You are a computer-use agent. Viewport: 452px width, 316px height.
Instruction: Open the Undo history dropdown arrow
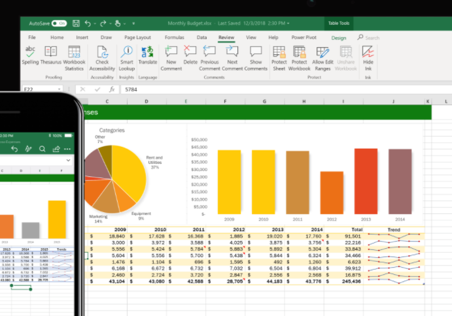click(95, 24)
